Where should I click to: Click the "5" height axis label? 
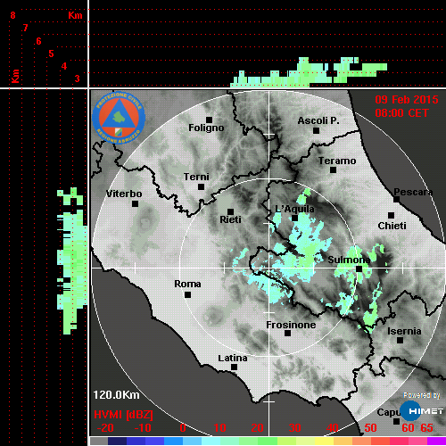coord(51,54)
